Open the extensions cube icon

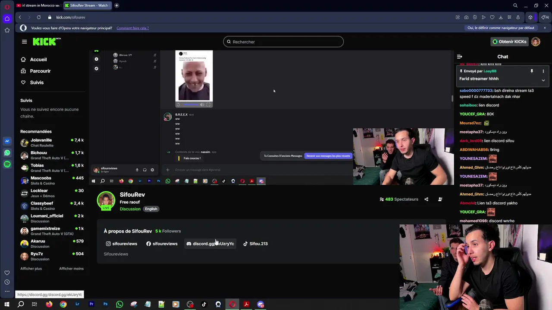tap(530, 17)
